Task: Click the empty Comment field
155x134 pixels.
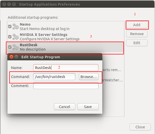Action: [x=66, y=86]
